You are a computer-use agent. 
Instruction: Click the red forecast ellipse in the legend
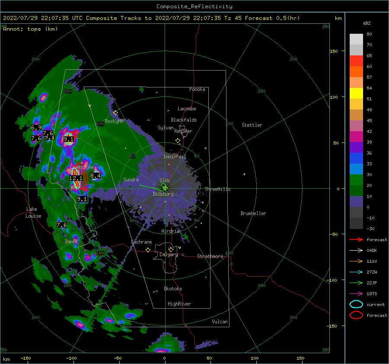[356, 315]
